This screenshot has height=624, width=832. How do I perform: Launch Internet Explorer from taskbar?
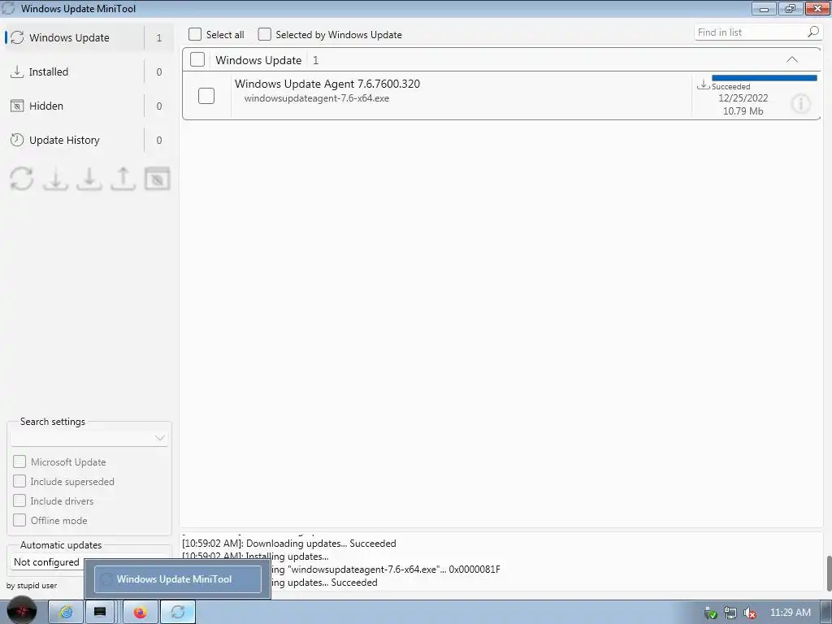tap(66, 613)
